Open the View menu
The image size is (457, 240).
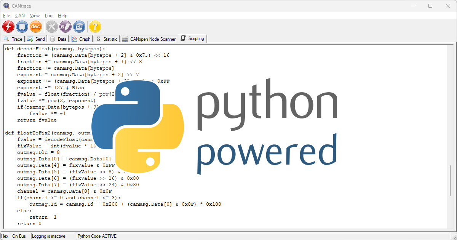tap(35, 16)
